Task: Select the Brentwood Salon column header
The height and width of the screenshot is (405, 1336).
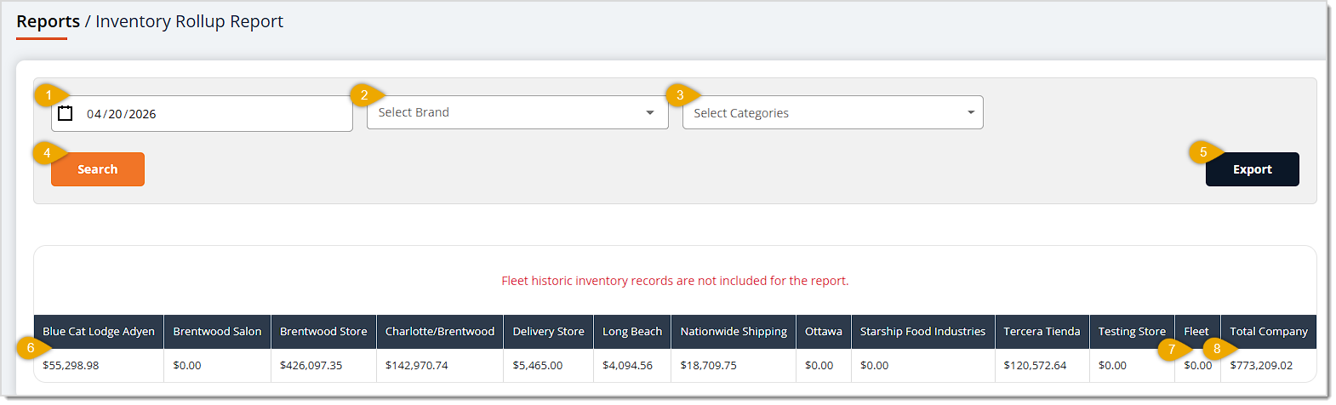Action: pyautogui.click(x=217, y=332)
